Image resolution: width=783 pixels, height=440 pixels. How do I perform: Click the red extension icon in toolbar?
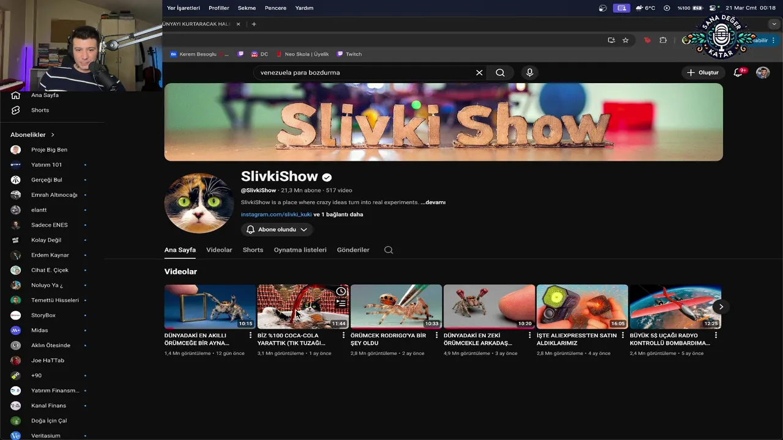tap(647, 40)
